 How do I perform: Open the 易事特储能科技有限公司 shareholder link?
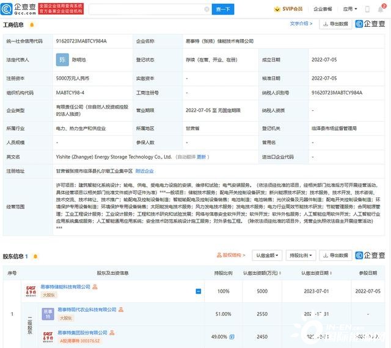pyautogui.click(x=65, y=287)
